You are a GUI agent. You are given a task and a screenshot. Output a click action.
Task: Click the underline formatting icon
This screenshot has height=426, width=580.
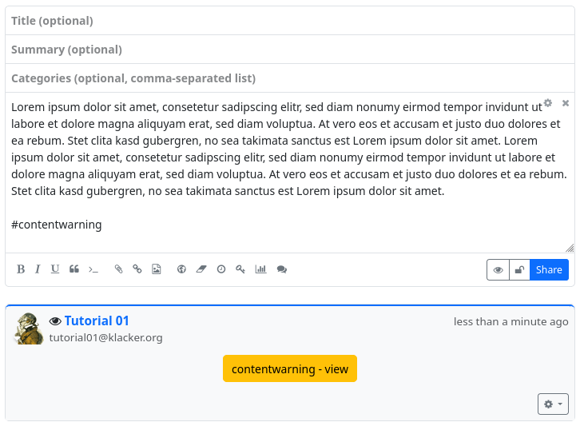click(x=55, y=269)
